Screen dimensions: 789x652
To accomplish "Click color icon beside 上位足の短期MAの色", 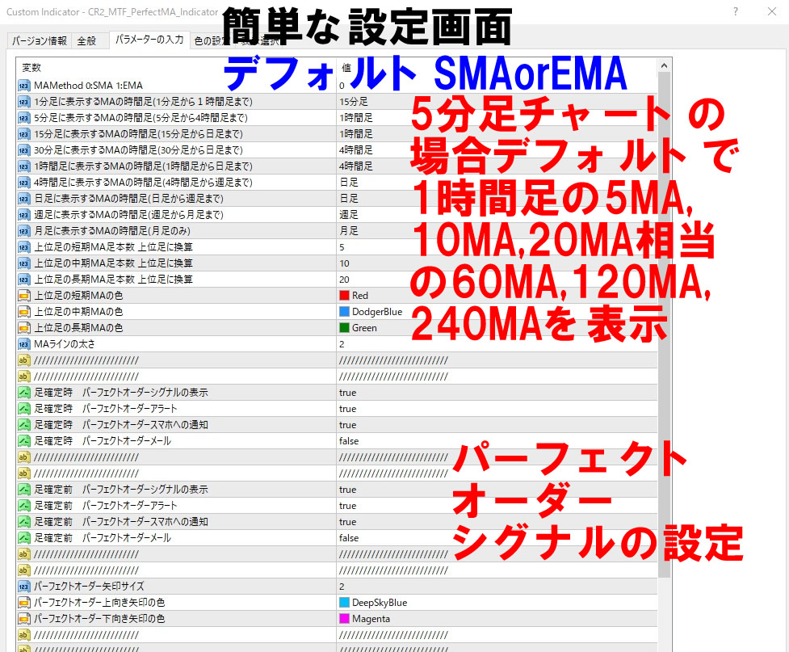I will point(23,296).
